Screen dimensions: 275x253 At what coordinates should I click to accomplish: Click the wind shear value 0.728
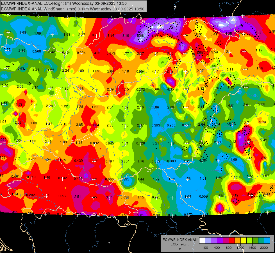141,143
